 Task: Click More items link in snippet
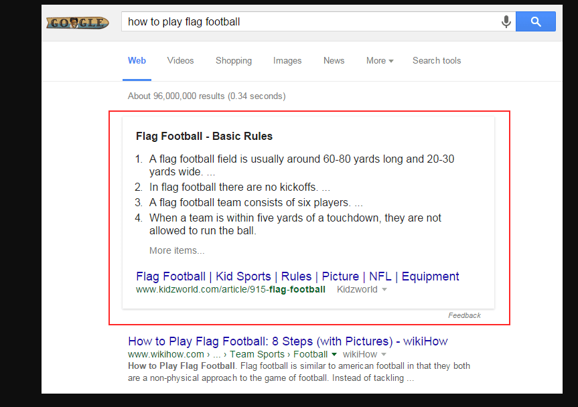[x=177, y=250]
